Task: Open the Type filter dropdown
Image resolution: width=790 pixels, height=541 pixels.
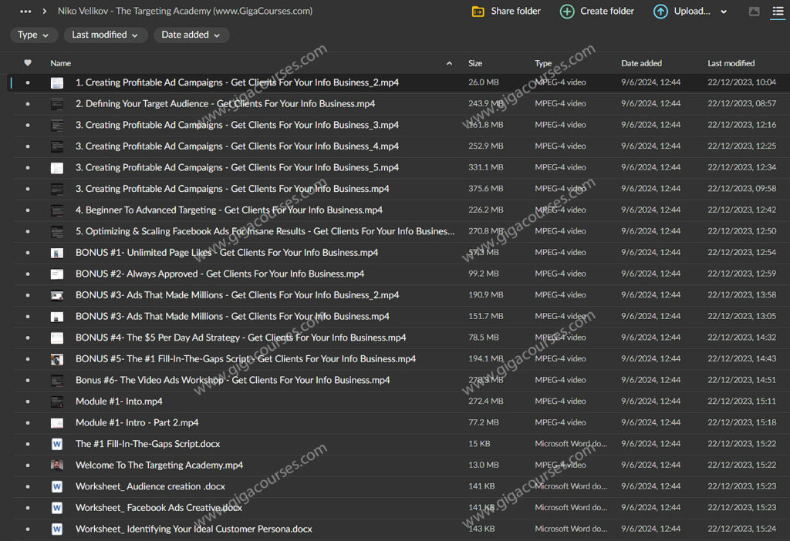Action: click(34, 35)
